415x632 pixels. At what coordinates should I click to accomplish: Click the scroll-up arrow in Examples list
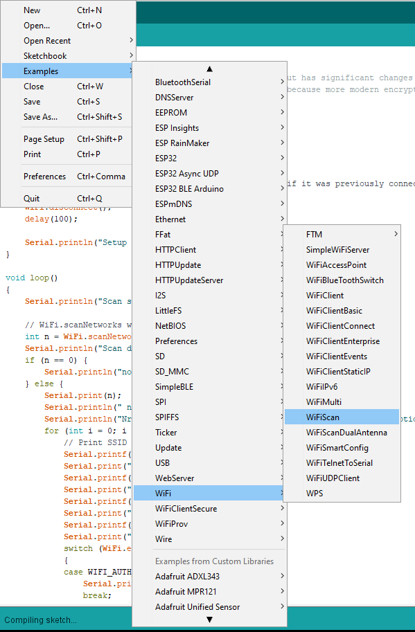[209, 69]
